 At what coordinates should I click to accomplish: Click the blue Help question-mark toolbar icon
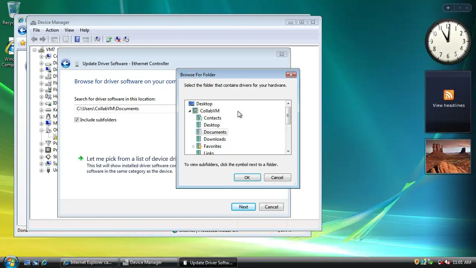[77, 39]
